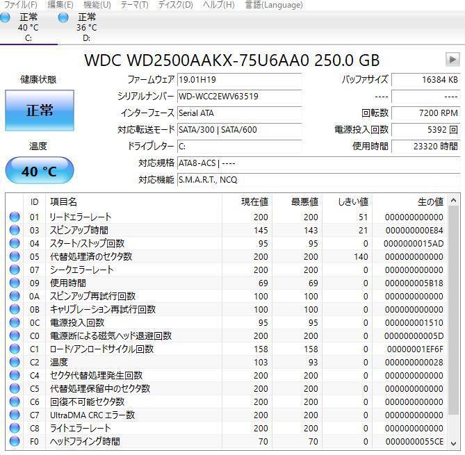This screenshot has width=465, height=455.
Task: Click the power-on hours value 23320 時間
Action: 425,146
